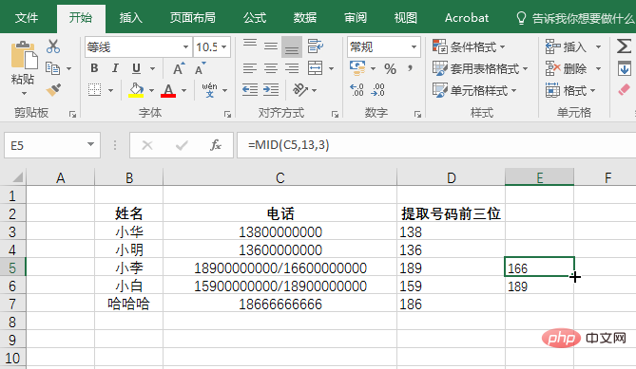Decrease decimal places icon
Image resolution: width=636 pixels, height=369 pixels.
pos(377,90)
